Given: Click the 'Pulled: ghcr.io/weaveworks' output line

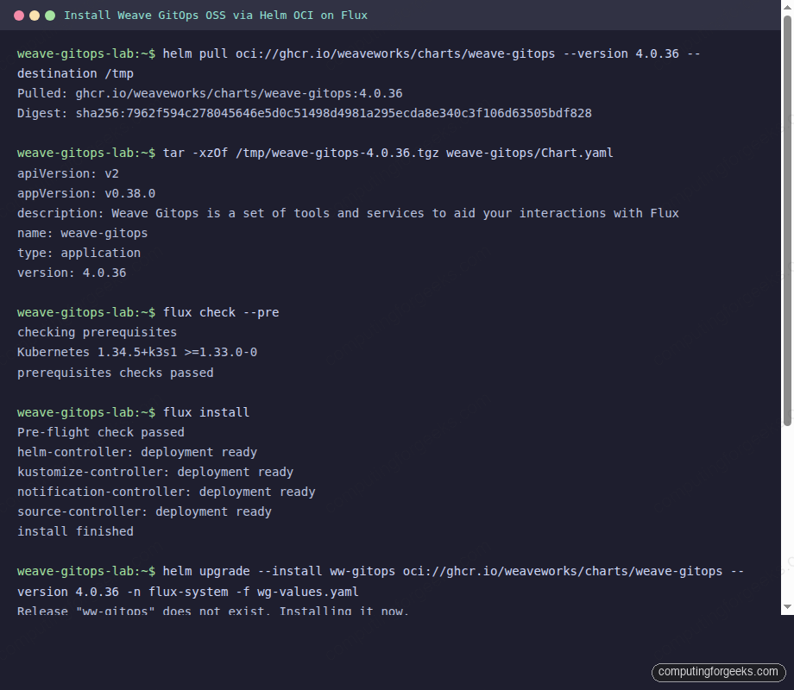Looking at the screenshot, I should click(210, 94).
